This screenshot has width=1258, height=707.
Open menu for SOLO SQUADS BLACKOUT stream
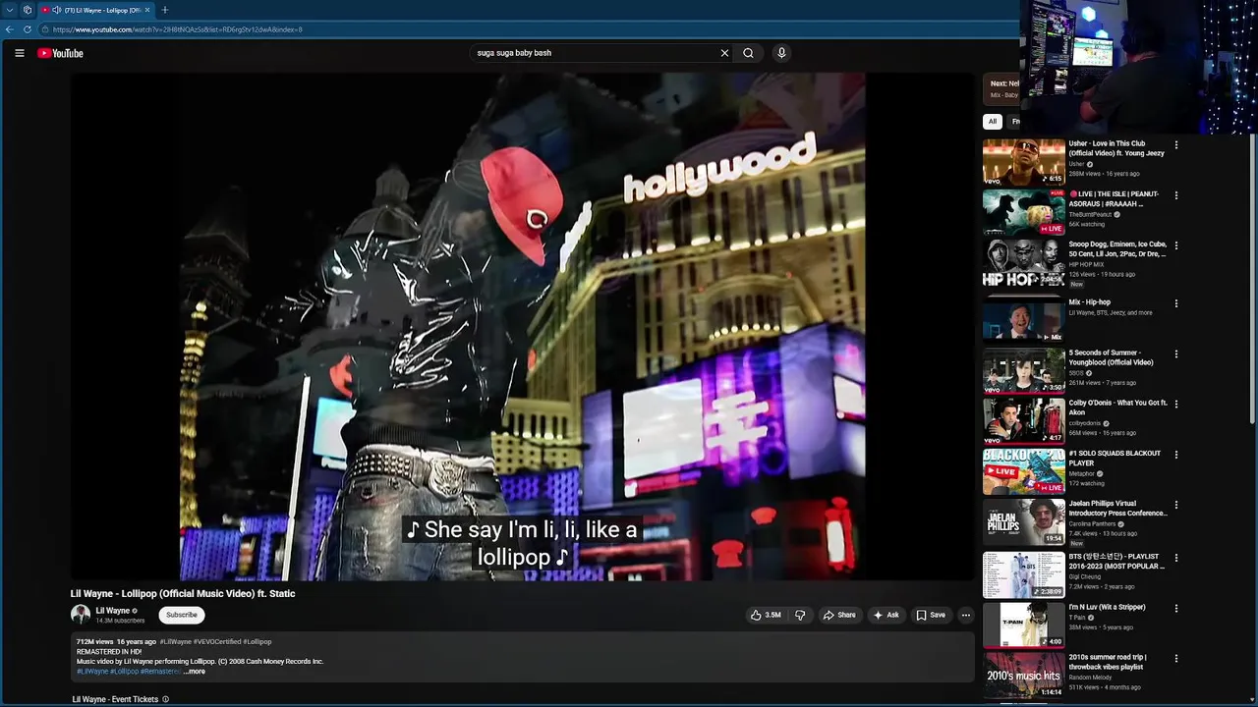click(x=1175, y=454)
